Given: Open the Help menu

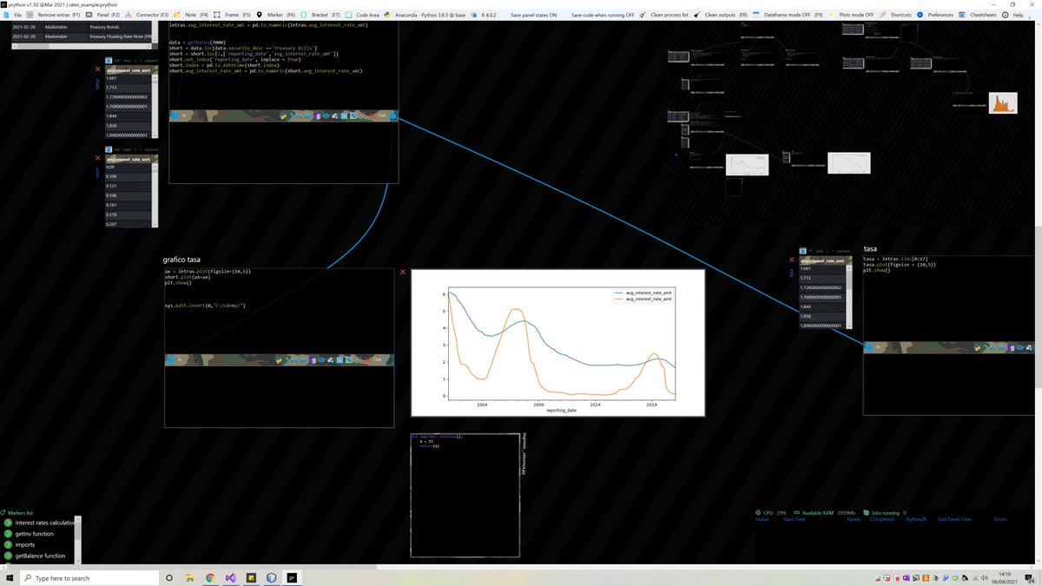Looking at the screenshot, I should (x=1013, y=15).
